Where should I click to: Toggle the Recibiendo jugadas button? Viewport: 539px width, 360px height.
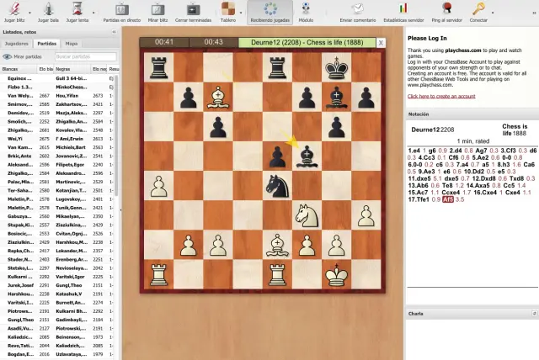pyautogui.click(x=271, y=10)
